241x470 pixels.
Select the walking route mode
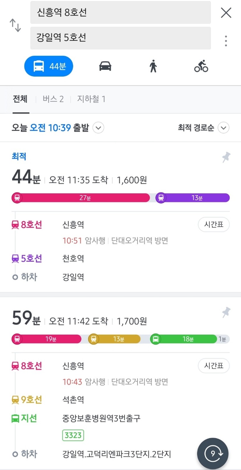click(x=153, y=66)
